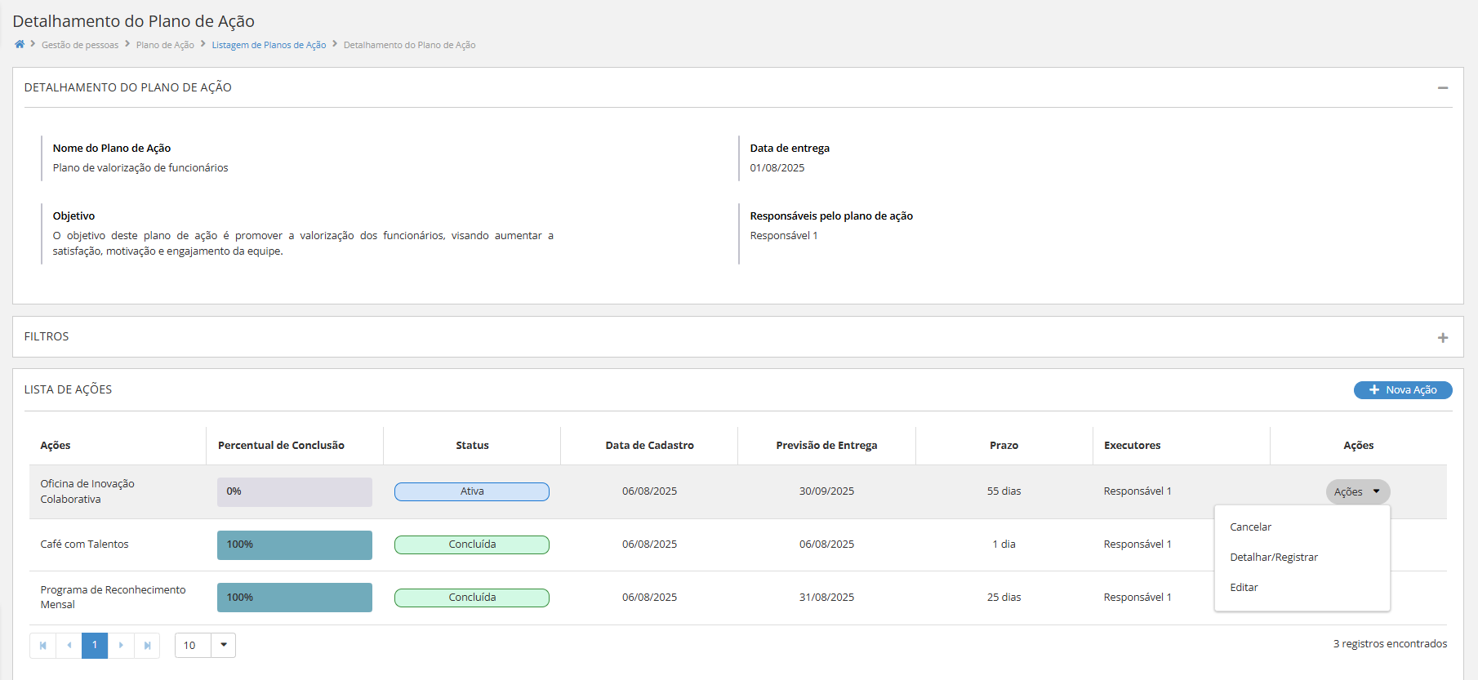
Task: Go to last page of results
Action: click(147, 646)
